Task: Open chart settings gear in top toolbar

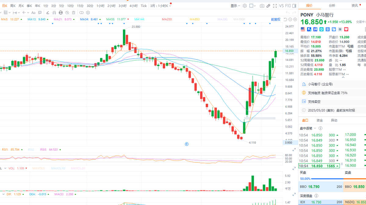Action: point(245,6)
